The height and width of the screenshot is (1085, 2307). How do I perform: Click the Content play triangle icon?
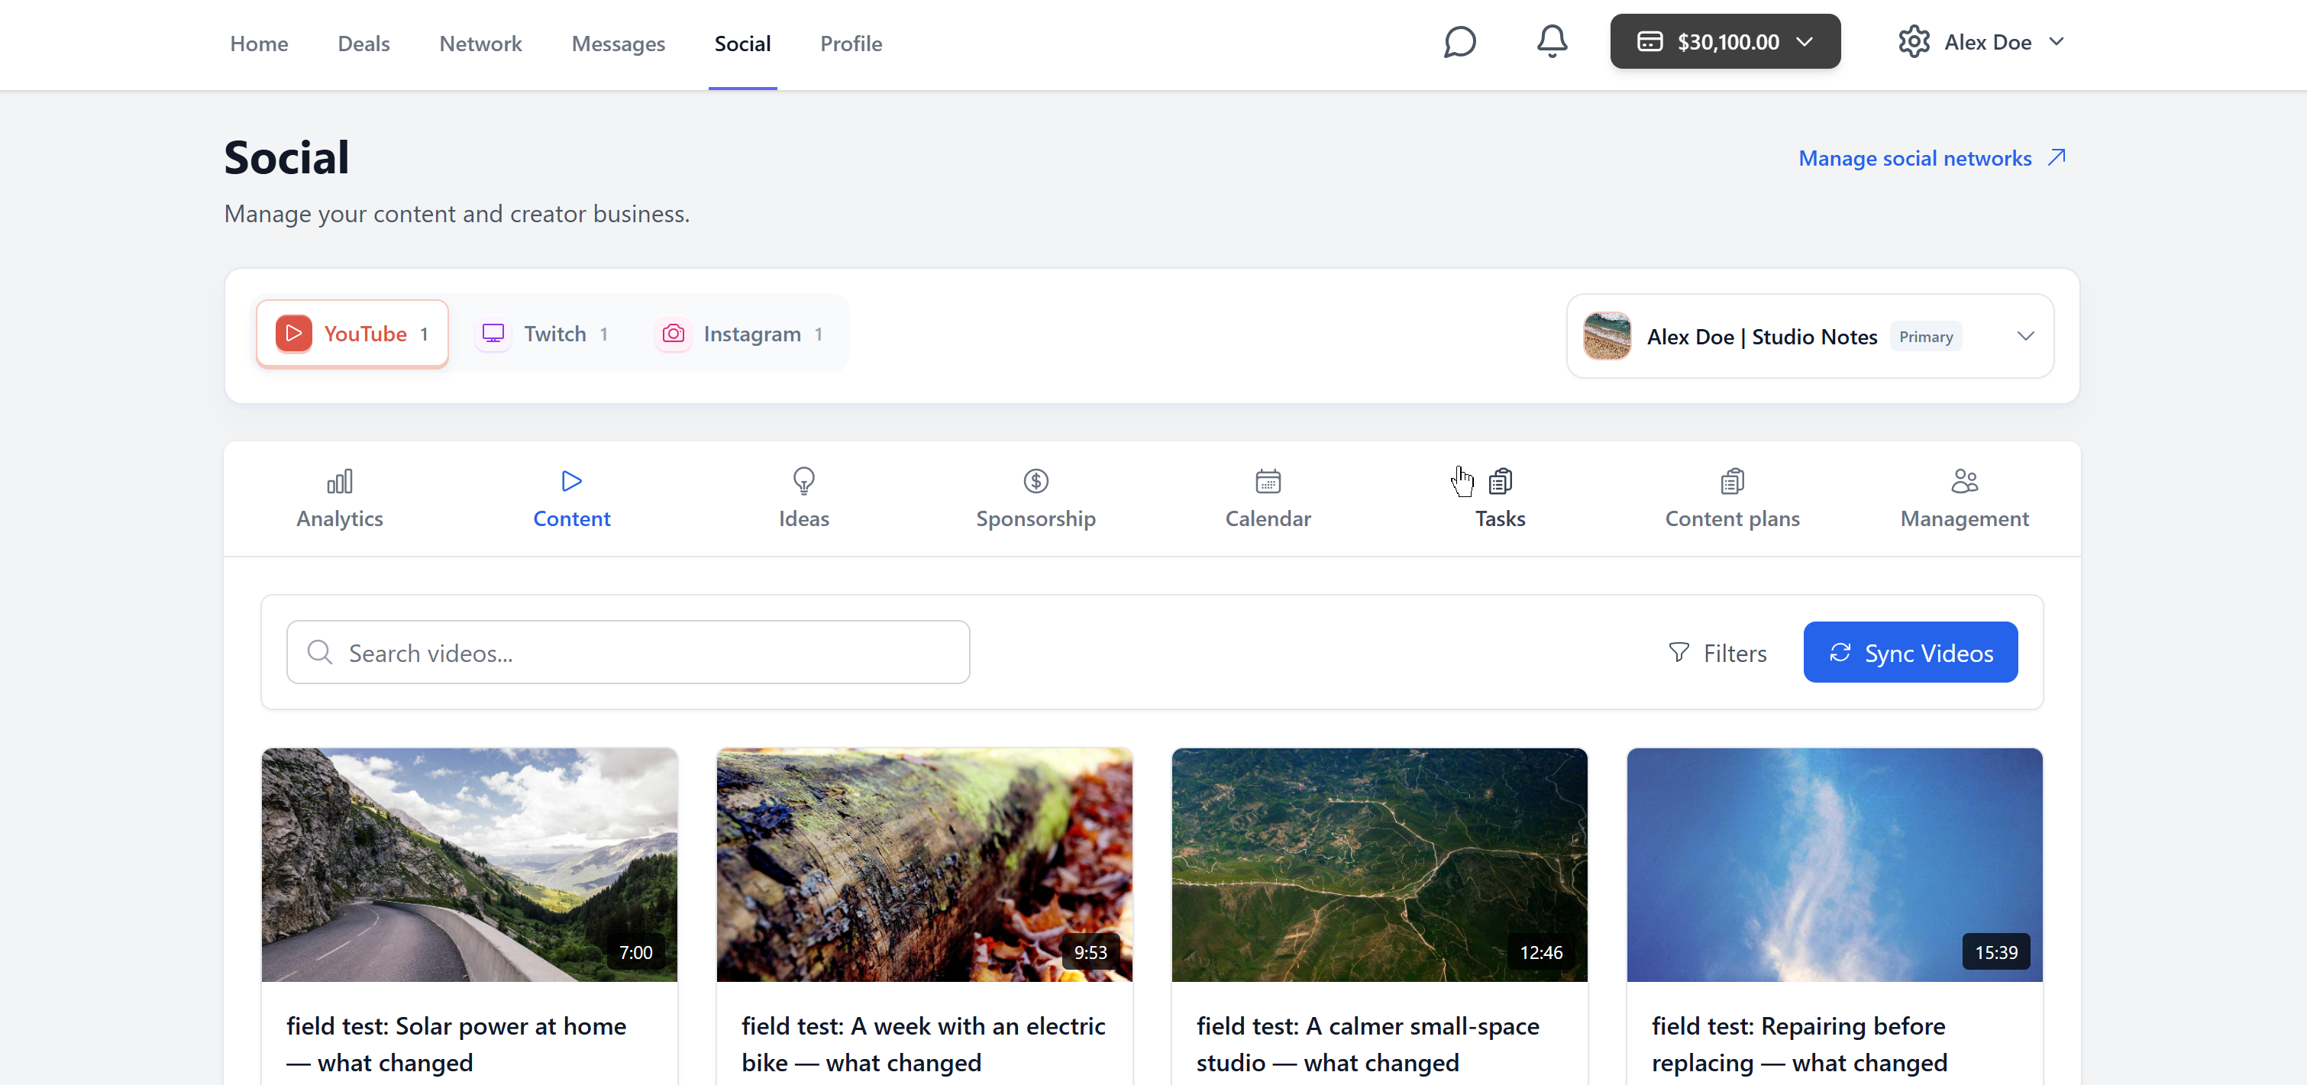pos(571,482)
